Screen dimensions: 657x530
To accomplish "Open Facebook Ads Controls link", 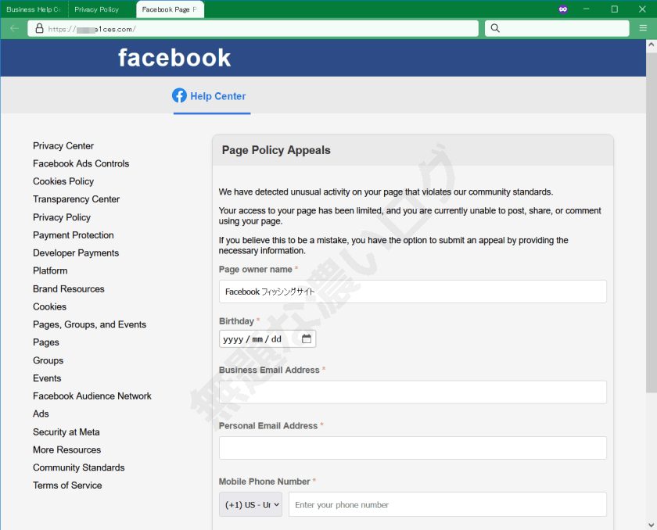I will click(81, 163).
